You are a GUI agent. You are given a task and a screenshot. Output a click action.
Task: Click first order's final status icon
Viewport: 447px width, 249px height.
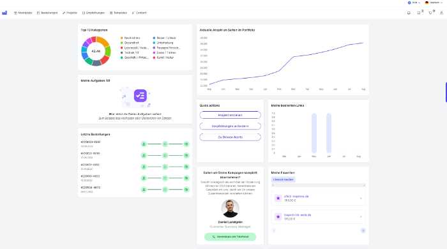186,144
